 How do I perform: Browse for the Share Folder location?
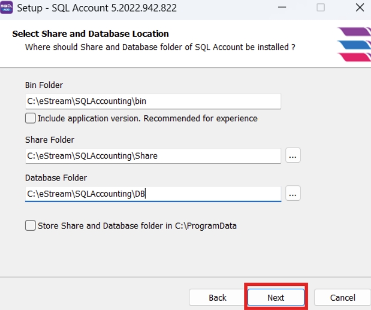pos(293,156)
